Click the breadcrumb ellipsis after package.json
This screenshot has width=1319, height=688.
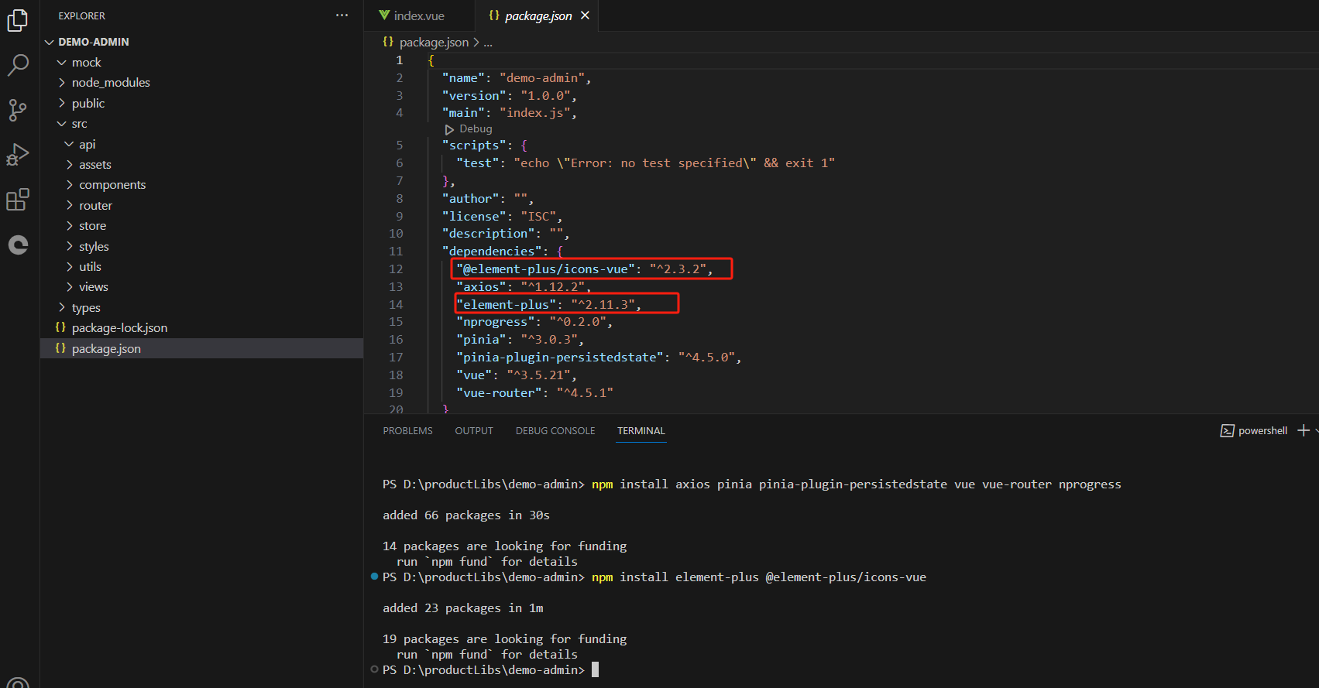pyautogui.click(x=488, y=43)
